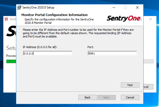Close the background SentryOne window
Image resolution: width=159 pixels, height=107 pixels.
click(x=150, y=19)
